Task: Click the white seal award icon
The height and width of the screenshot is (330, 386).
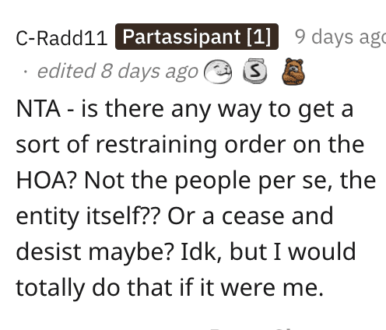Action: pyautogui.click(x=218, y=72)
